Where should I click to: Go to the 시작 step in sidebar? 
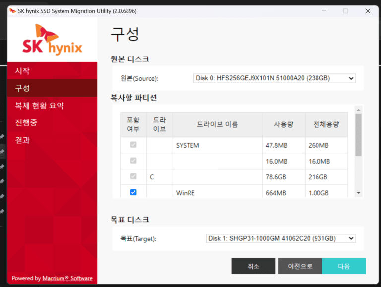[52, 71]
